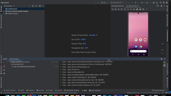
Task: Open Search Everywhere magnifier in top toolbar
Action: click(x=161, y=3)
